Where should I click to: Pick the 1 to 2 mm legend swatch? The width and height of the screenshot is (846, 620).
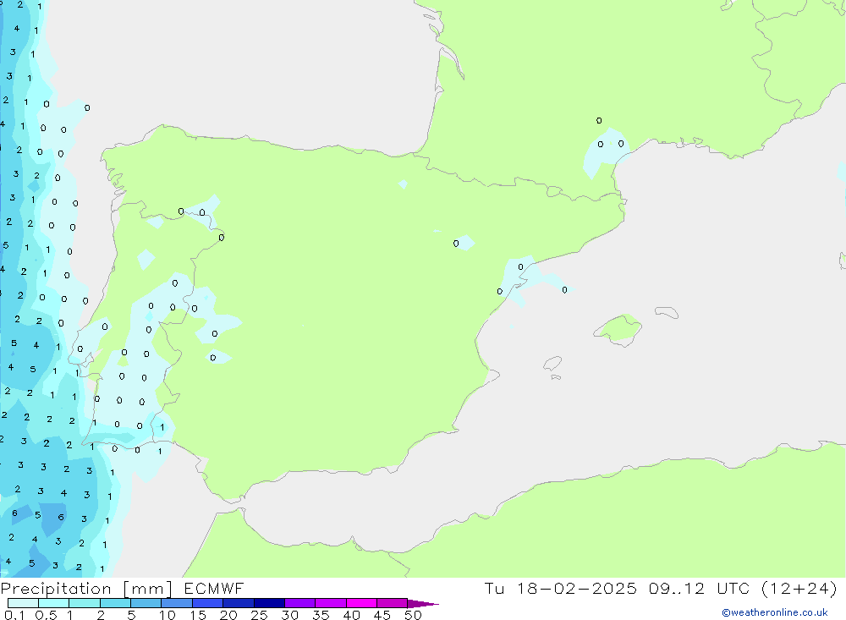tap(84, 603)
